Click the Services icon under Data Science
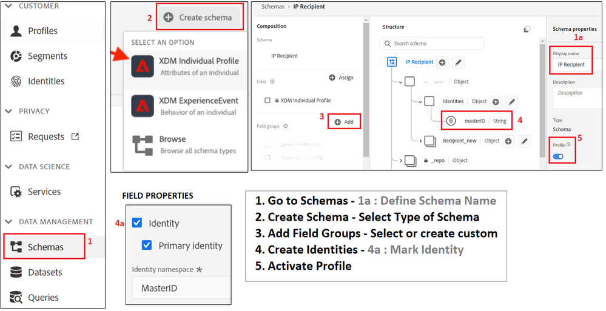 click(x=16, y=192)
